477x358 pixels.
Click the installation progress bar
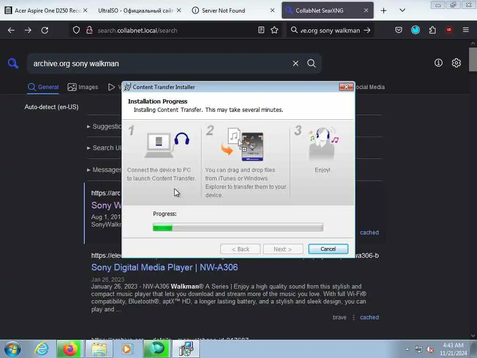tap(238, 227)
